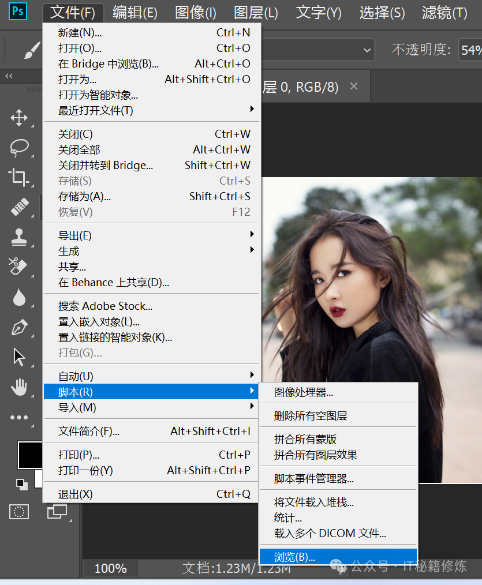
Task: Open the Edit Toolbar ellipsis icon
Action: (19, 417)
